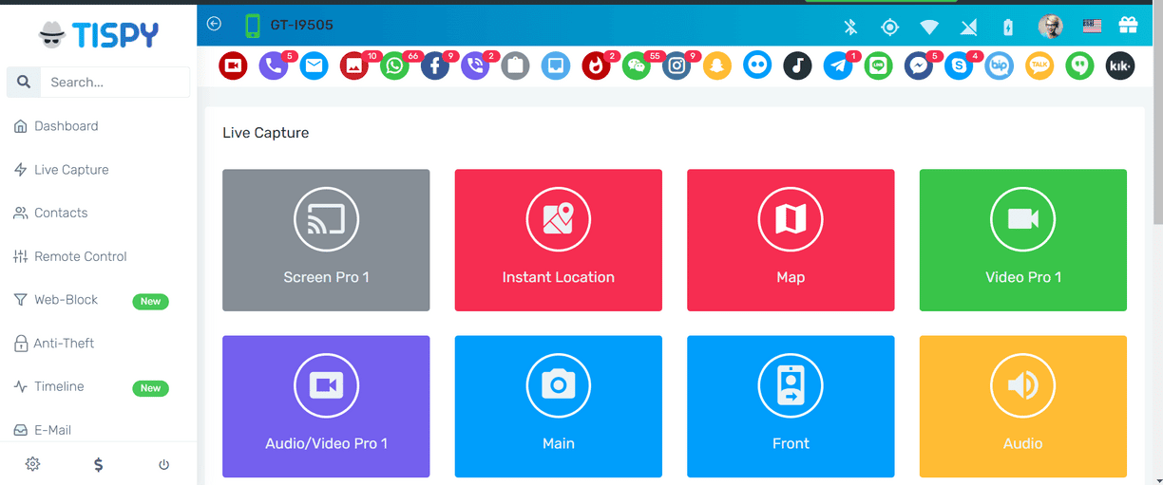Open the Flickr two-dots icon
The height and width of the screenshot is (485, 1163).
coord(757,65)
